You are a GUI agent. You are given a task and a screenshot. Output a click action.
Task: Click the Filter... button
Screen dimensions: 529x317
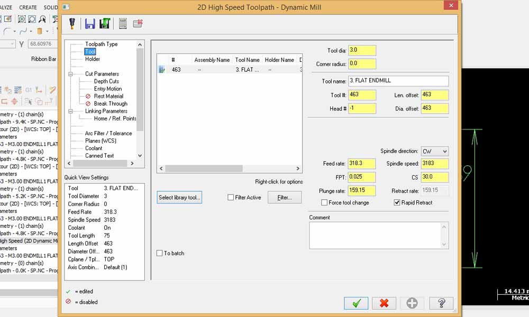coord(285,198)
